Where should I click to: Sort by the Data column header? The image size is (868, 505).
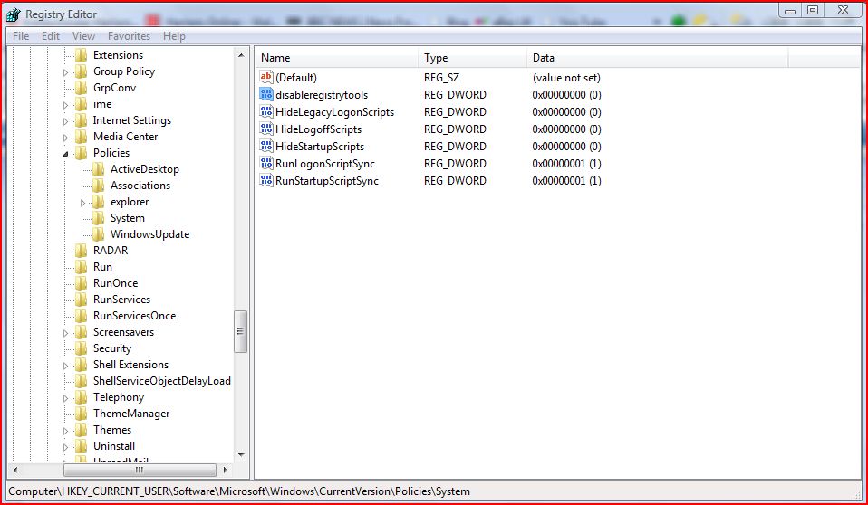click(658, 58)
